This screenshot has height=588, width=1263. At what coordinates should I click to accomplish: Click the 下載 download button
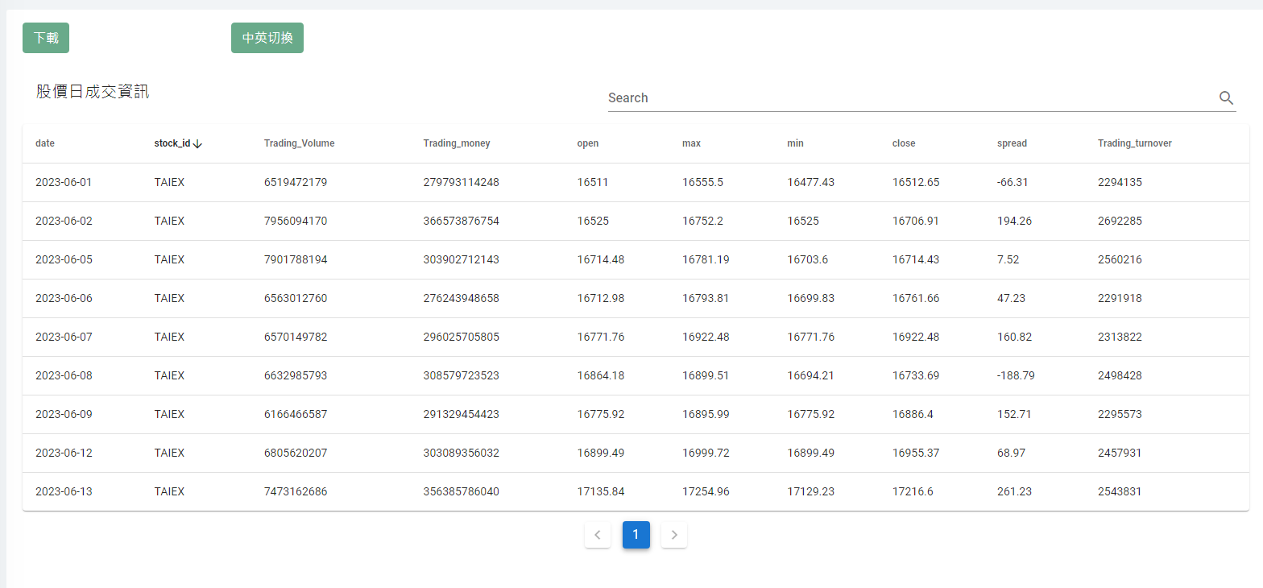pyautogui.click(x=46, y=38)
